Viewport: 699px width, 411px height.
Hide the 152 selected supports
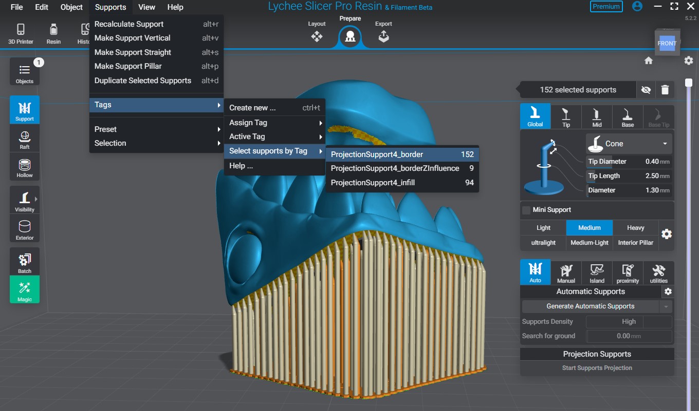click(646, 90)
